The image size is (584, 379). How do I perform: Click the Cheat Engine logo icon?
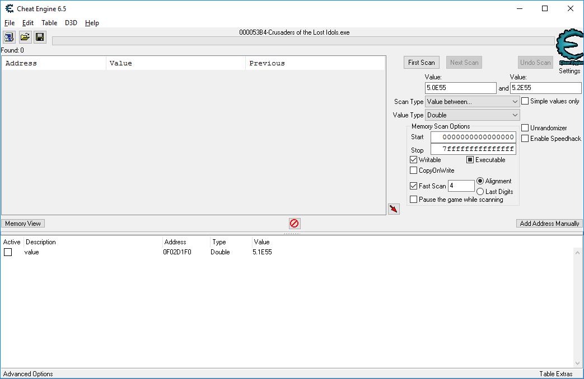(x=569, y=50)
